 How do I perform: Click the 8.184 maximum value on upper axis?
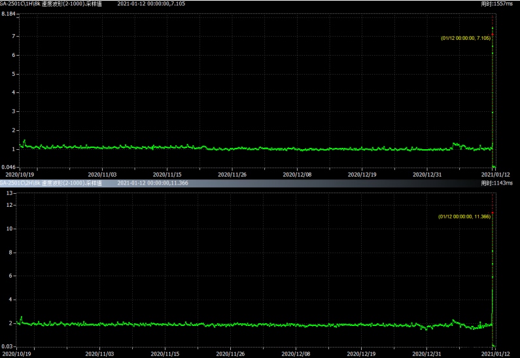pyautogui.click(x=8, y=14)
